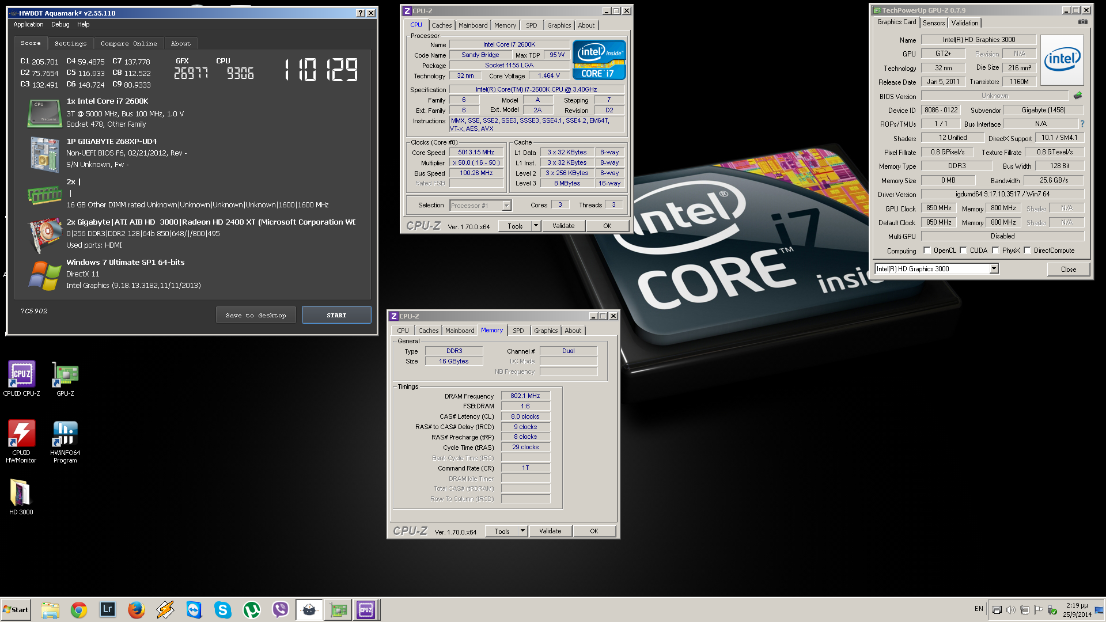Click the GPU-Z screenshot camera icon
The height and width of the screenshot is (622, 1106).
click(x=1082, y=22)
